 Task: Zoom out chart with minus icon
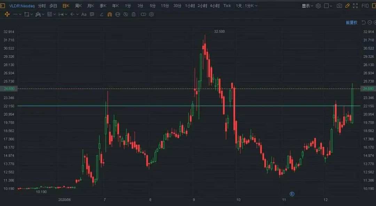point(370,23)
